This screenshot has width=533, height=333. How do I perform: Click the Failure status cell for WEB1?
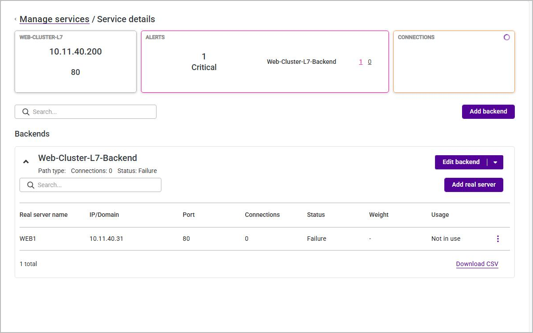pos(317,239)
